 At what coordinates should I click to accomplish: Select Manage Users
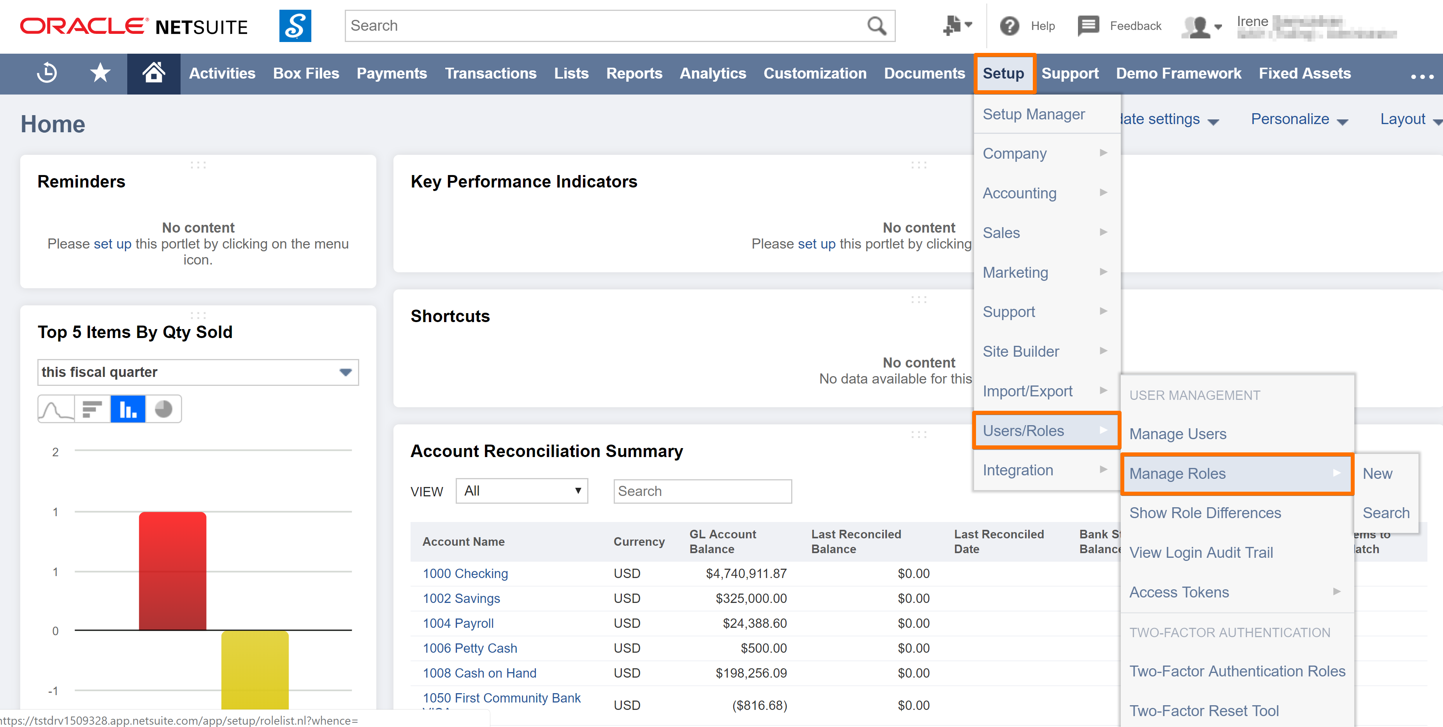[x=1178, y=433]
